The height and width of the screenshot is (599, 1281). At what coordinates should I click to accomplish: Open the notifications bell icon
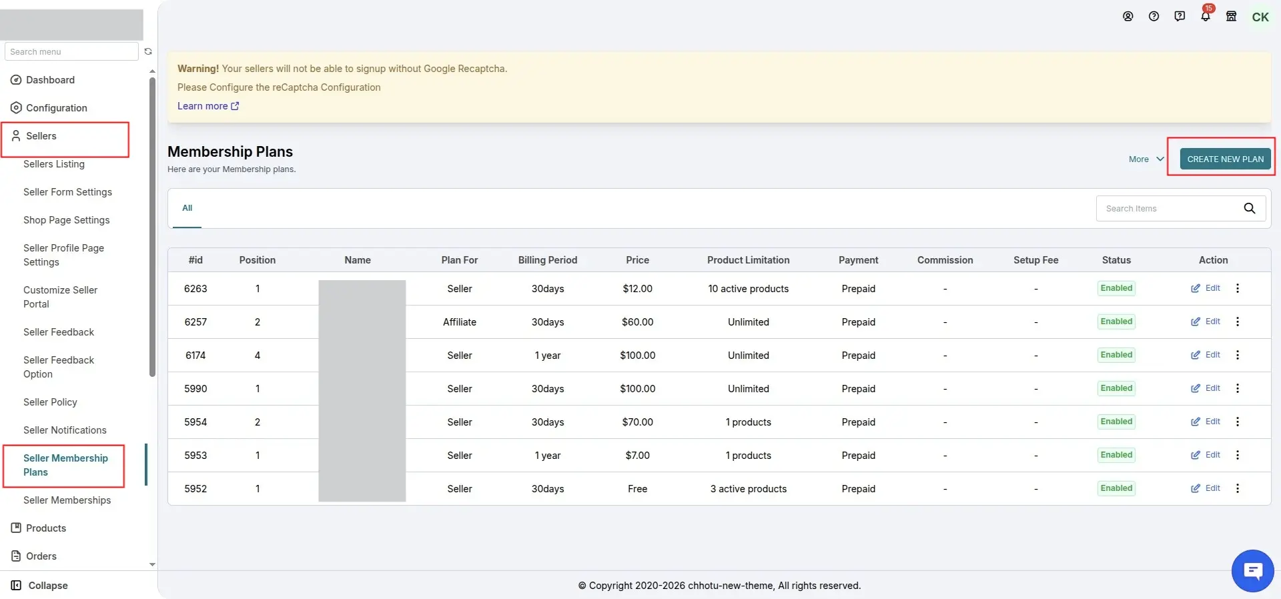(x=1206, y=17)
